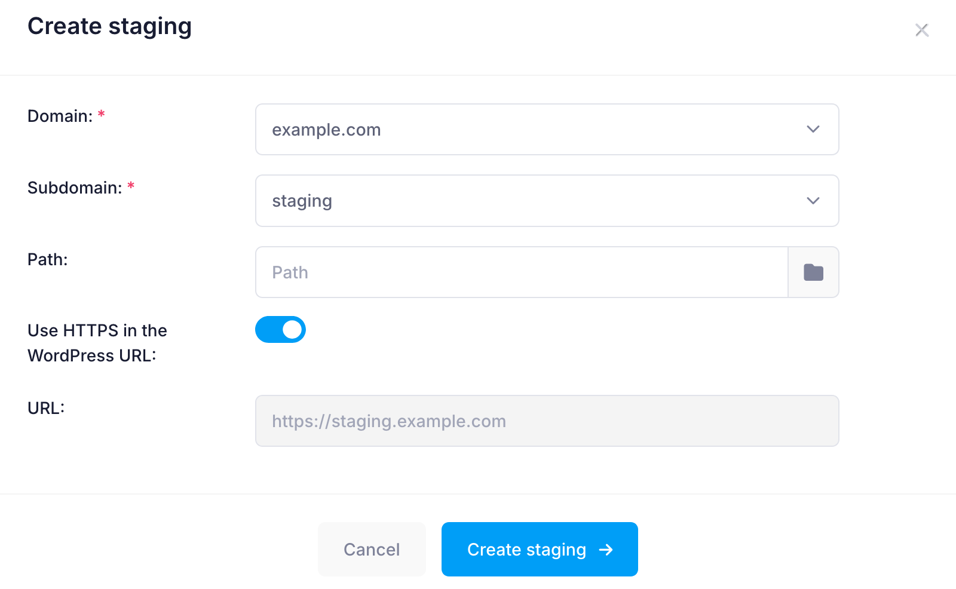The height and width of the screenshot is (589, 956).
Task: Click the disabled URL field showing https://staging.example.com
Action: click(547, 421)
